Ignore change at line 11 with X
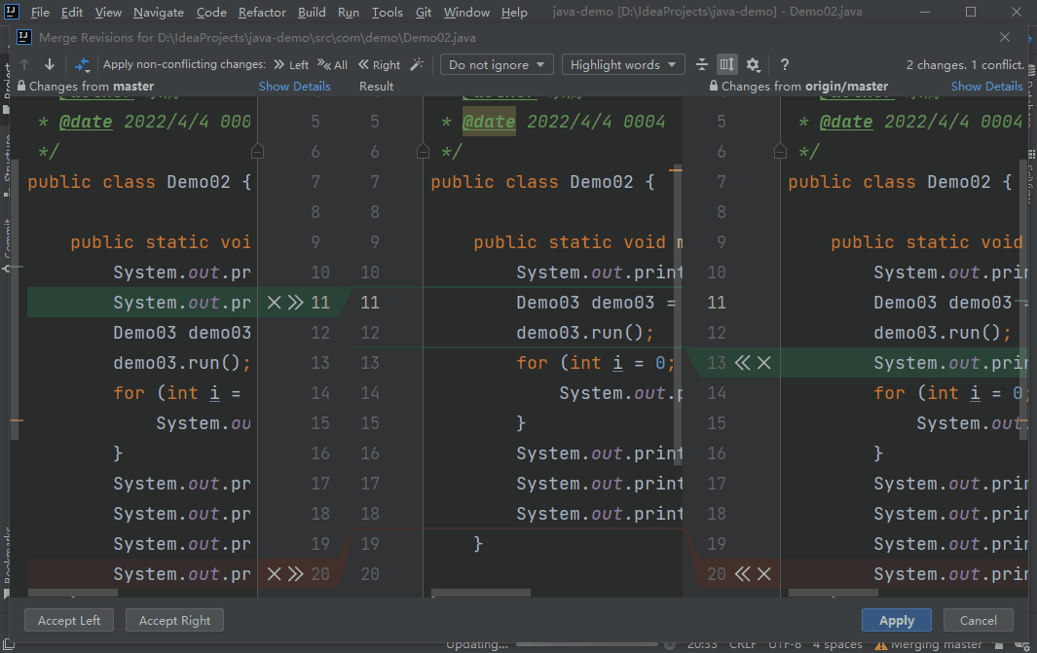The height and width of the screenshot is (653, 1037). pos(274,302)
